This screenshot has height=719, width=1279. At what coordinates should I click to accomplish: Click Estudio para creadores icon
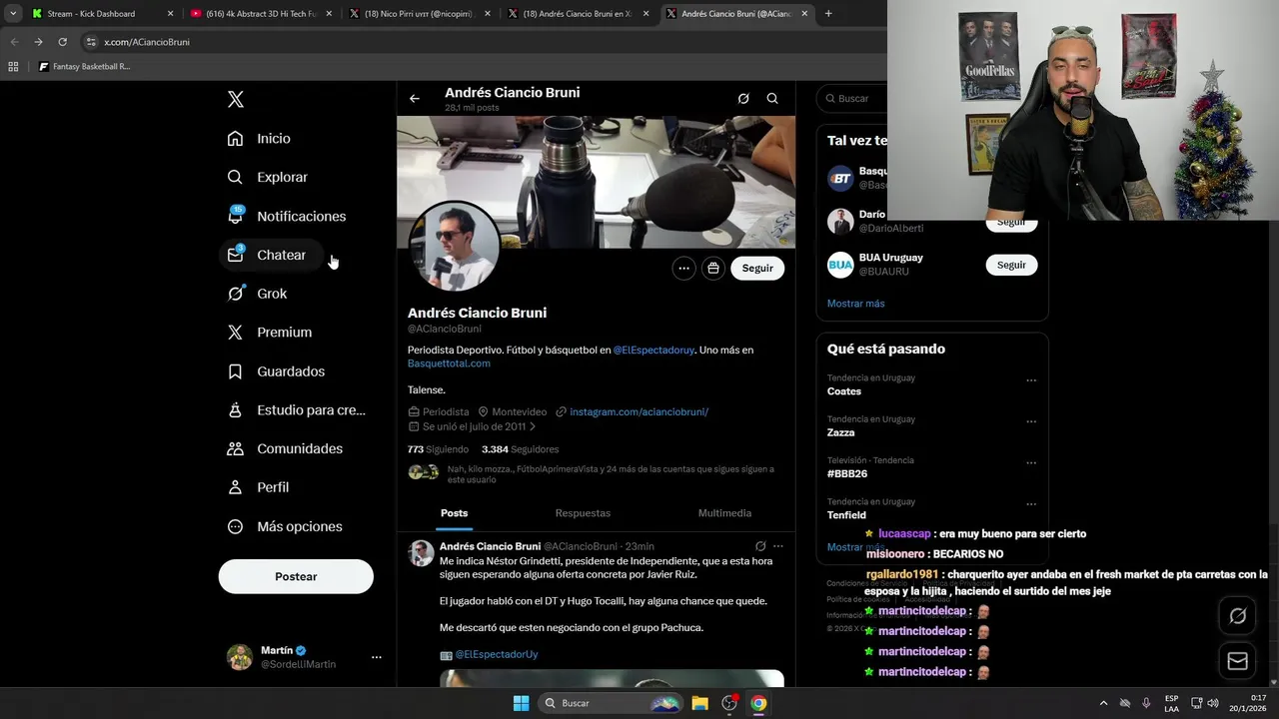tap(235, 409)
